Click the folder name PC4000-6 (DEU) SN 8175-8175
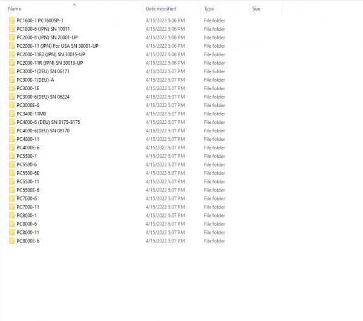 [48, 122]
